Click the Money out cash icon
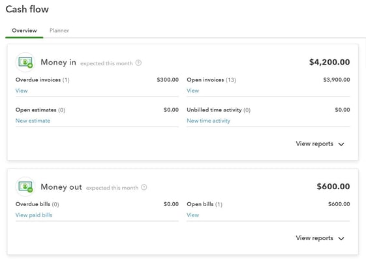 [x=25, y=187]
